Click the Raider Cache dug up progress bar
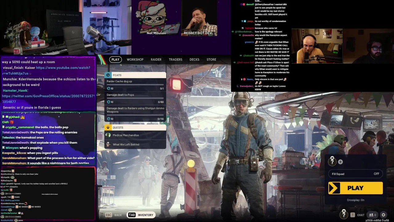Viewport: 394px width, 222px height. 135,85
